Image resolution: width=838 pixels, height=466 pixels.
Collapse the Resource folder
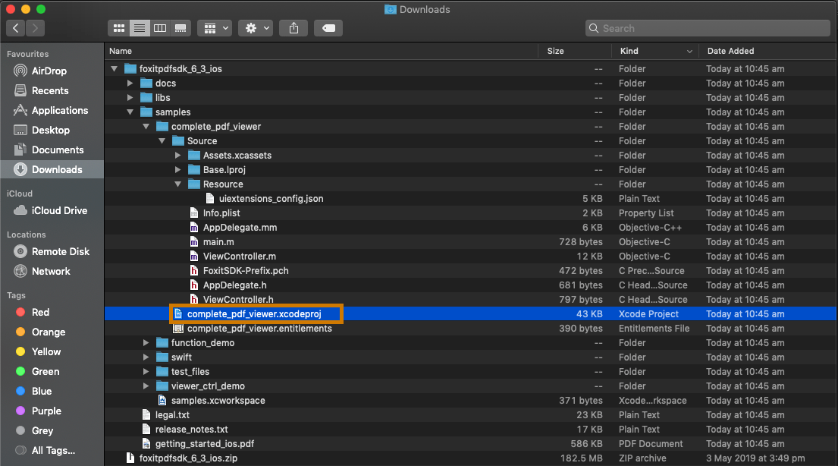click(178, 184)
